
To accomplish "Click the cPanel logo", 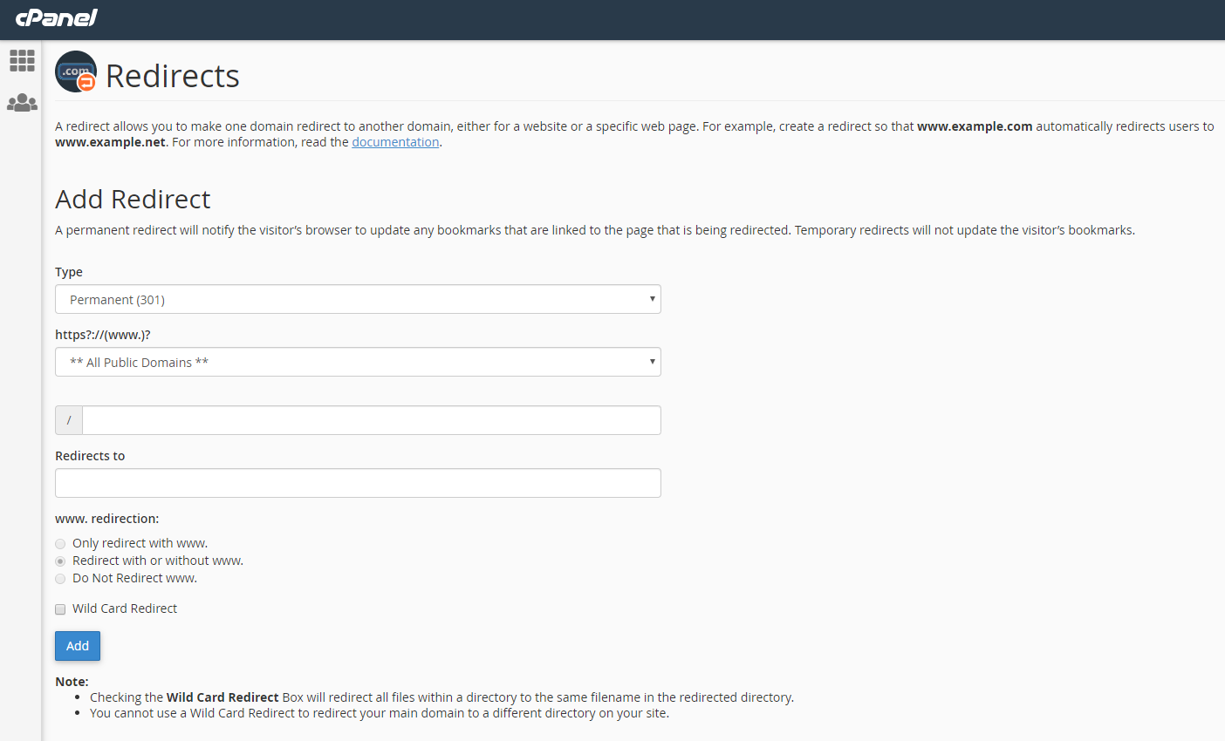I will [x=56, y=17].
